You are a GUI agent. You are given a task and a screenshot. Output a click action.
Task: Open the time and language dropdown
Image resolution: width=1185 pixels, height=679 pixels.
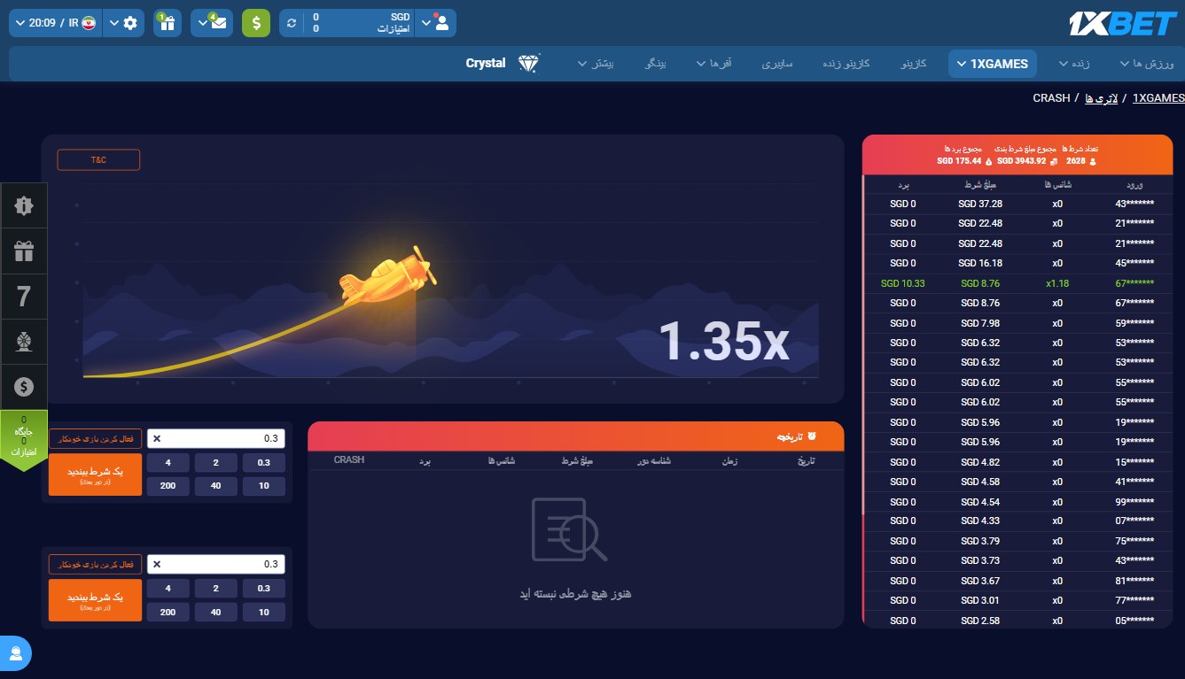(55, 23)
